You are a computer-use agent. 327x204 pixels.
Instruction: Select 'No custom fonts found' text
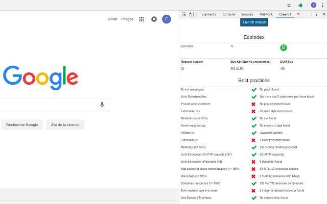coord(273,198)
